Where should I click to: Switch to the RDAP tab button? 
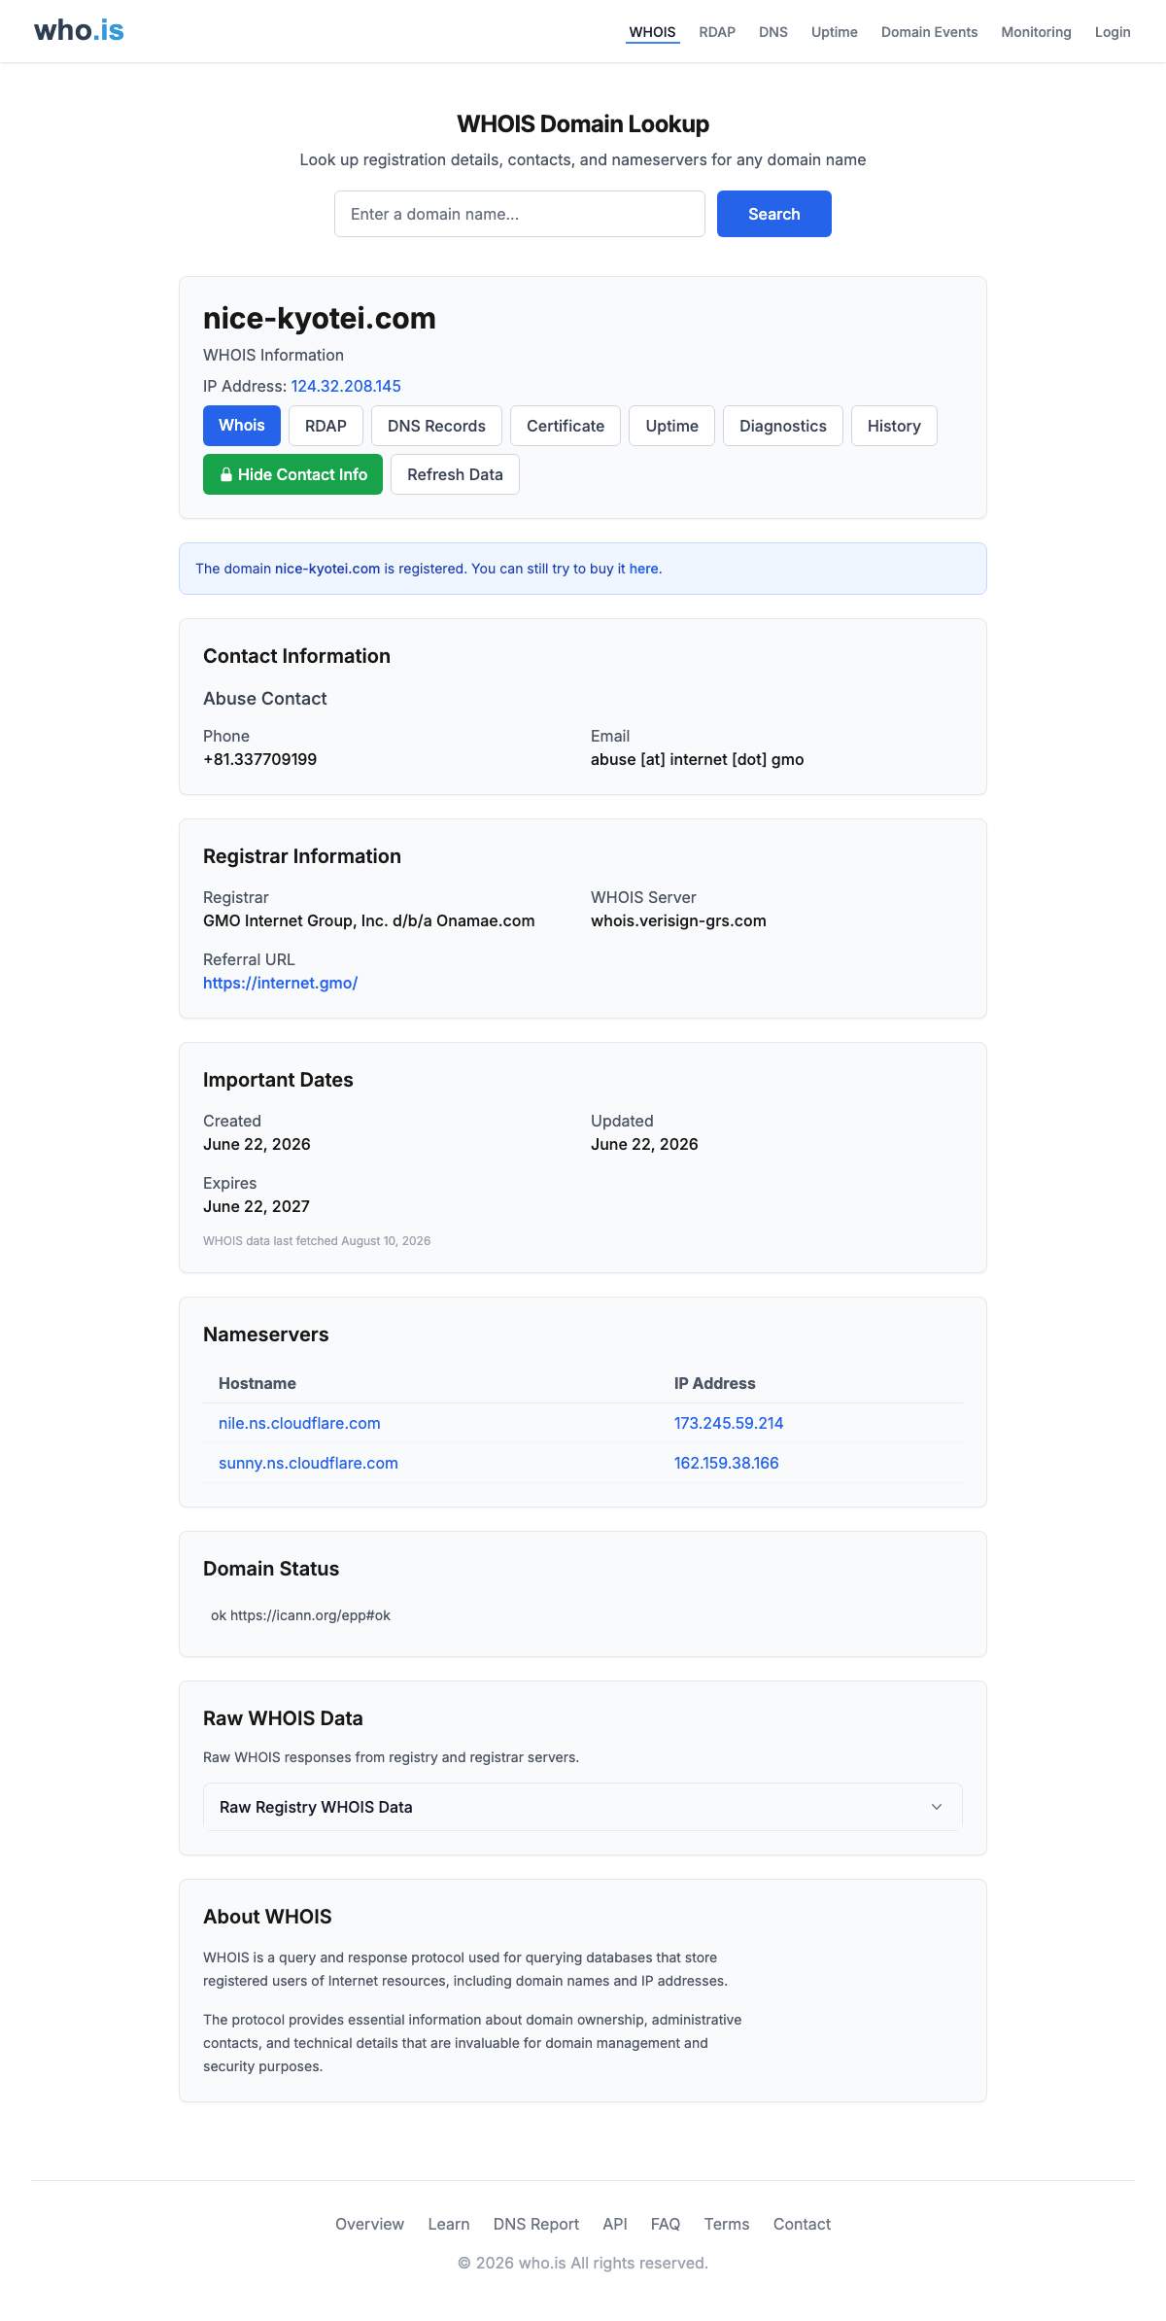[x=326, y=426]
